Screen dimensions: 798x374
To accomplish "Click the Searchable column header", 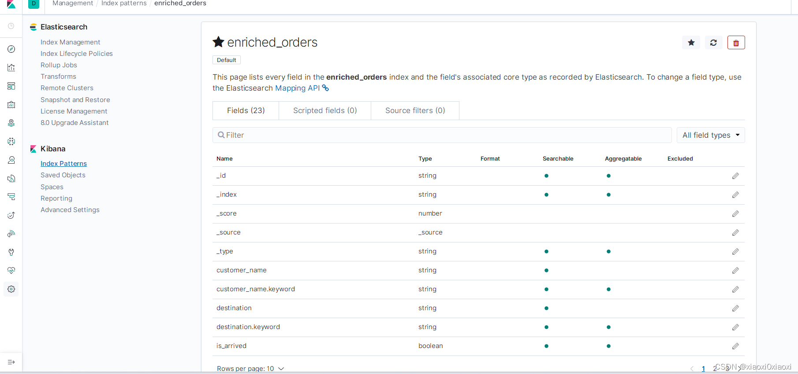I will [x=558, y=159].
